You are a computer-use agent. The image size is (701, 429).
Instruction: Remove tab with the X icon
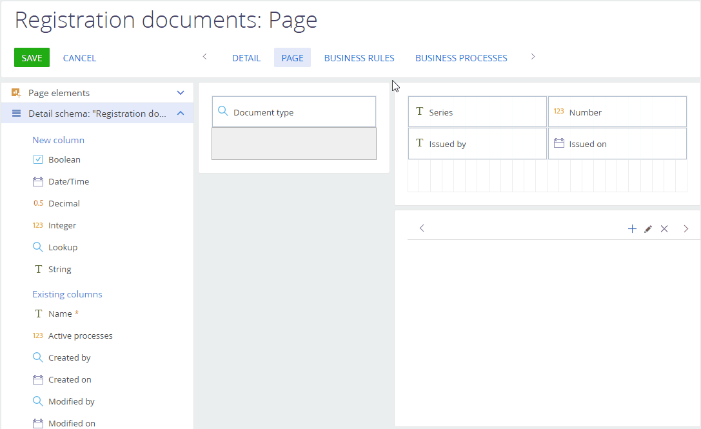point(664,229)
